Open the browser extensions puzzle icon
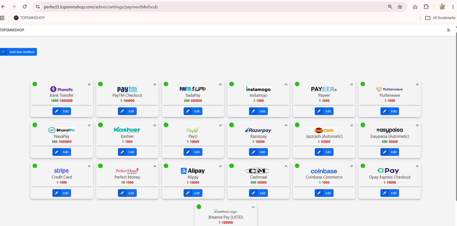Screen dimensions: 457x226 (426, 7)
